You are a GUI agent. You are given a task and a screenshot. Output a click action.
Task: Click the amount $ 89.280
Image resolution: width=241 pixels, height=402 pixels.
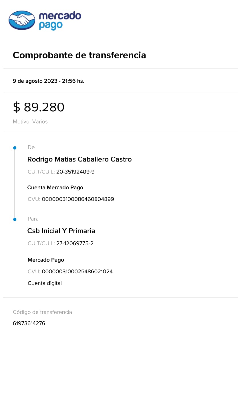click(39, 107)
